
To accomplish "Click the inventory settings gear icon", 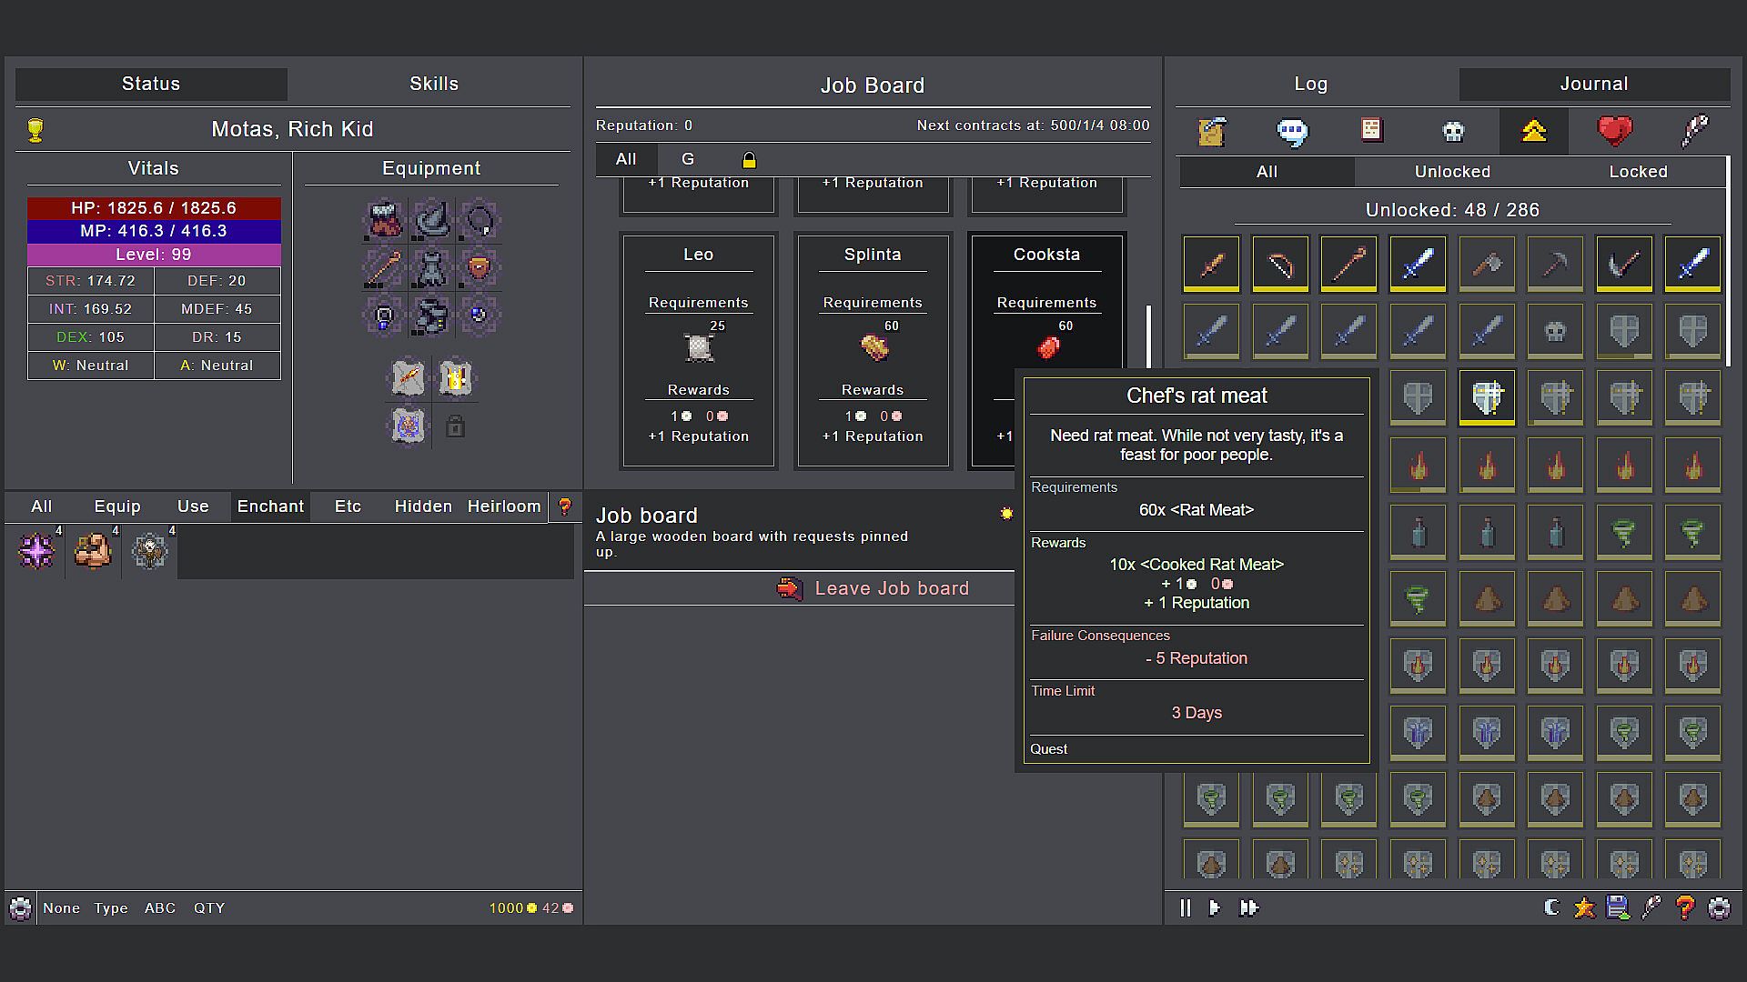I will [20, 907].
